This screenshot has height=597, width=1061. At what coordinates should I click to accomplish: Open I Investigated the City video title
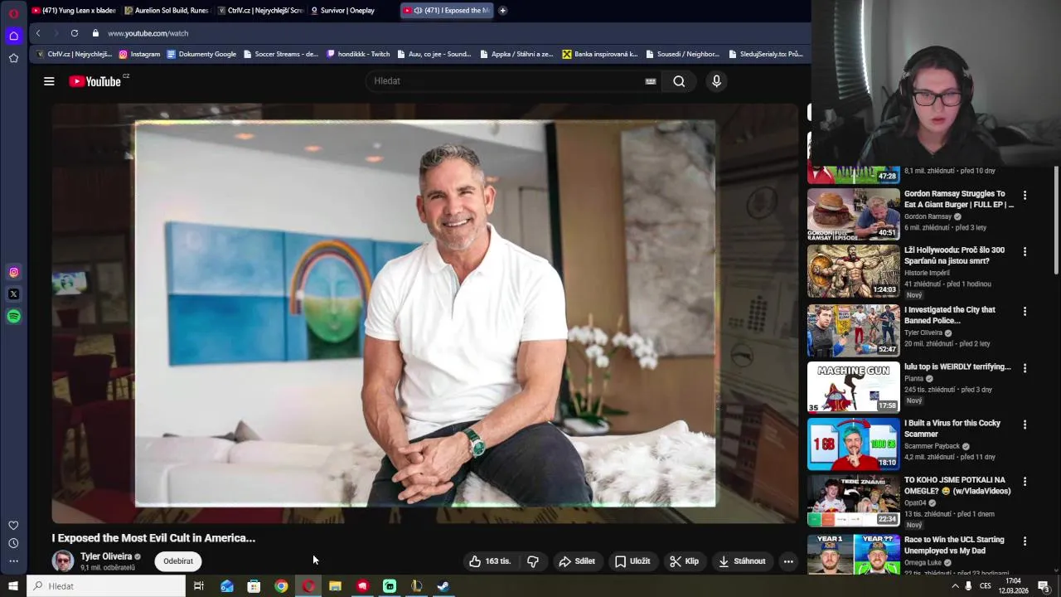(x=950, y=315)
